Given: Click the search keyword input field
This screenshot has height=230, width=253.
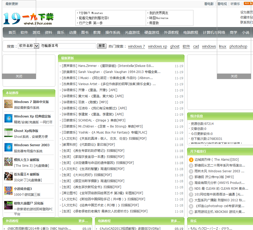Looking at the screenshot, I should pos(68,46).
